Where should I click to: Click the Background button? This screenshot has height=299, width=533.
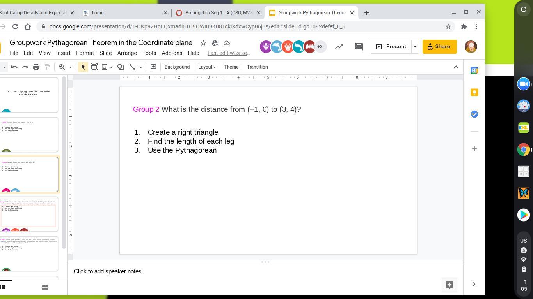point(177,67)
